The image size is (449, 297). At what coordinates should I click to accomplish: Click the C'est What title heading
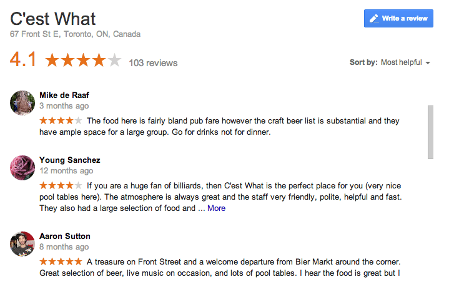[52, 19]
